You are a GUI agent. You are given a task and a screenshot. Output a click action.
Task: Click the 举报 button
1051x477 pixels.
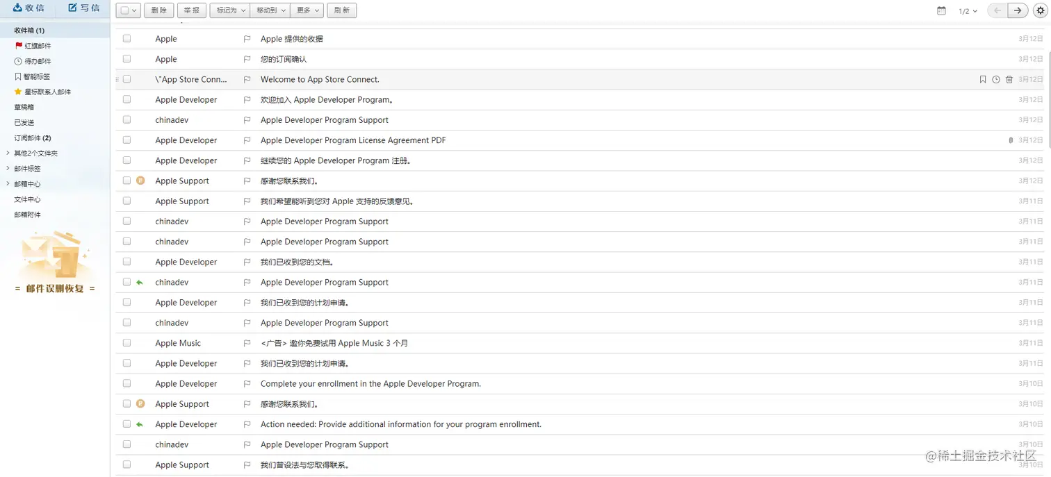(x=192, y=10)
